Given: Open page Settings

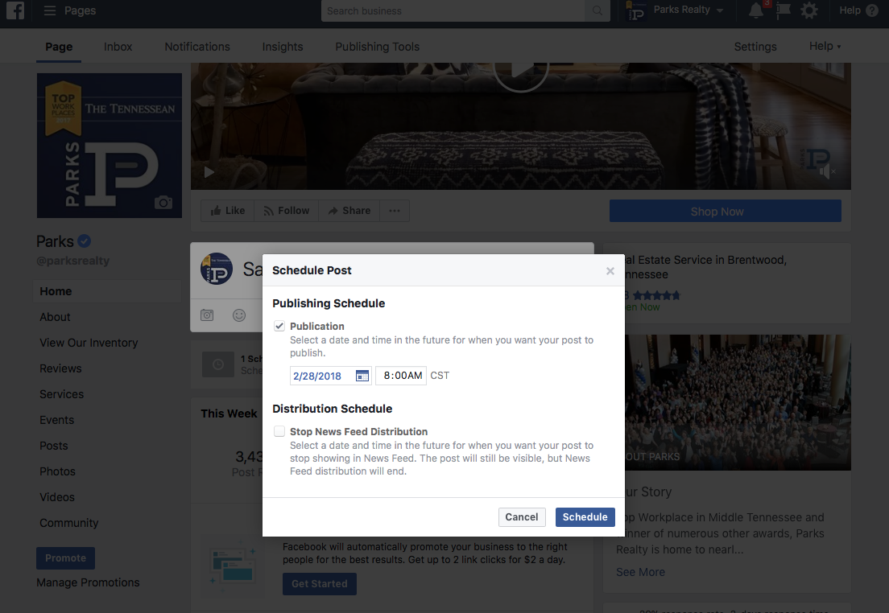Looking at the screenshot, I should (755, 47).
